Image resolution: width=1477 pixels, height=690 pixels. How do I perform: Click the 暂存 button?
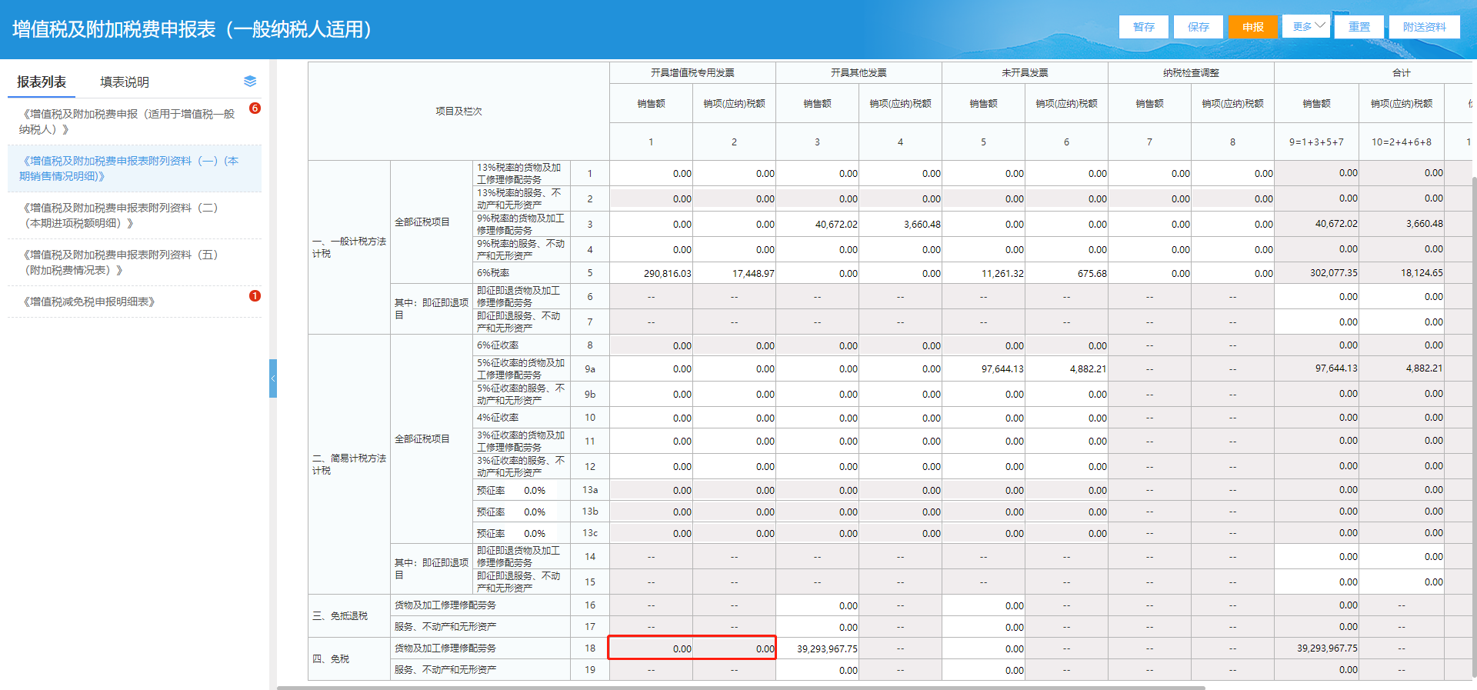click(1143, 27)
